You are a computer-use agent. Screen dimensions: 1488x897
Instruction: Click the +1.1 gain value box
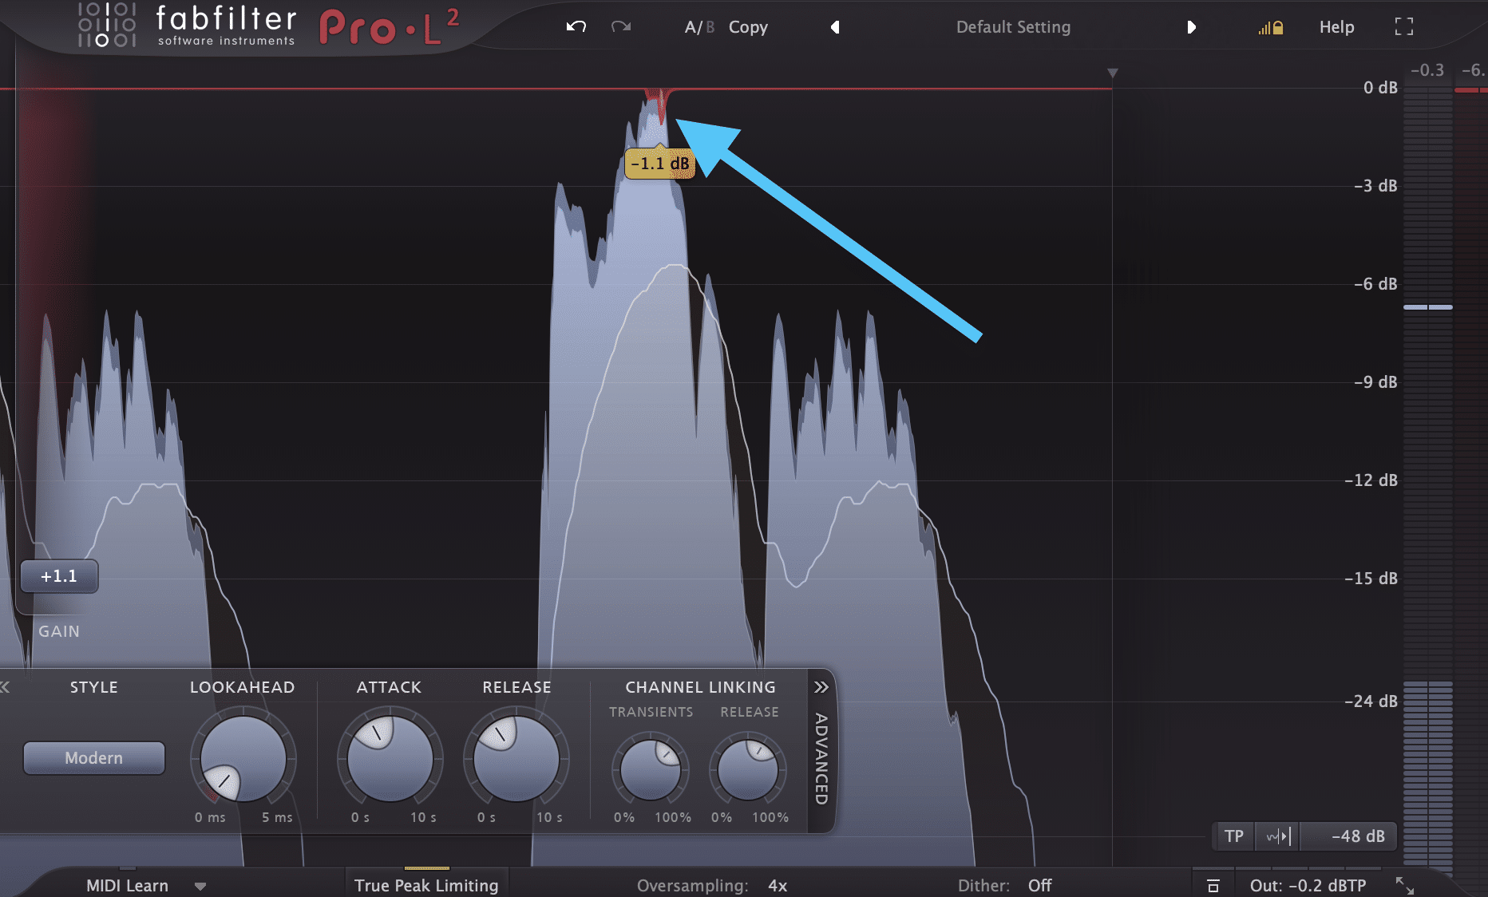(59, 576)
